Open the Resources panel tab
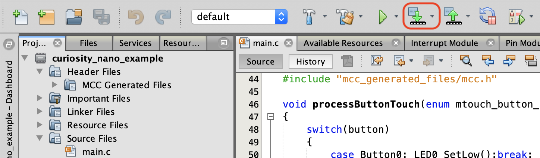The width and height of the screenshot is (540, 158). (182, 43)
